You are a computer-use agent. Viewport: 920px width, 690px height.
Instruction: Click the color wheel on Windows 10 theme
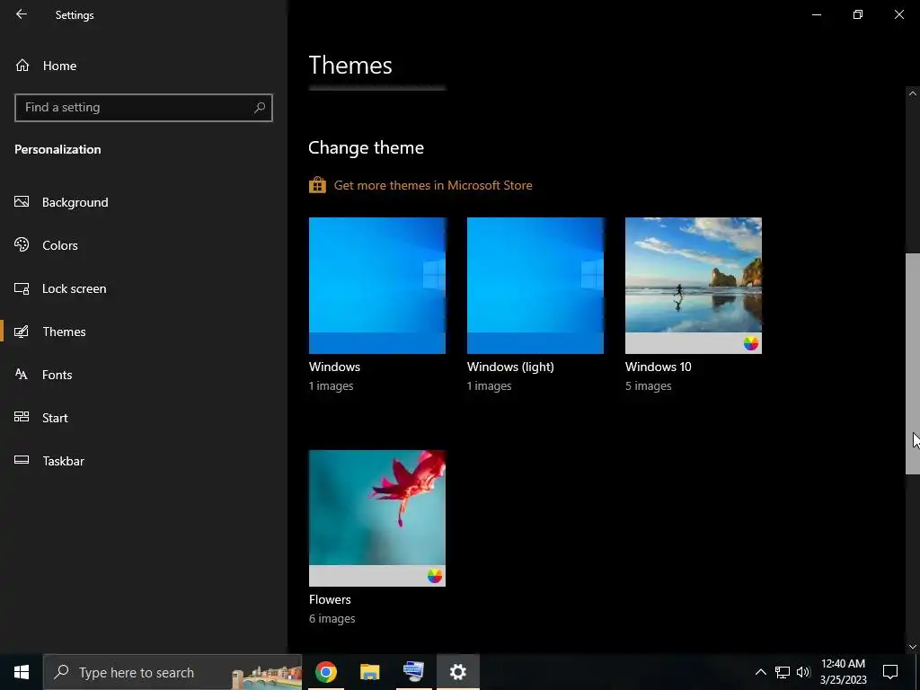click(x=751, y=344)
